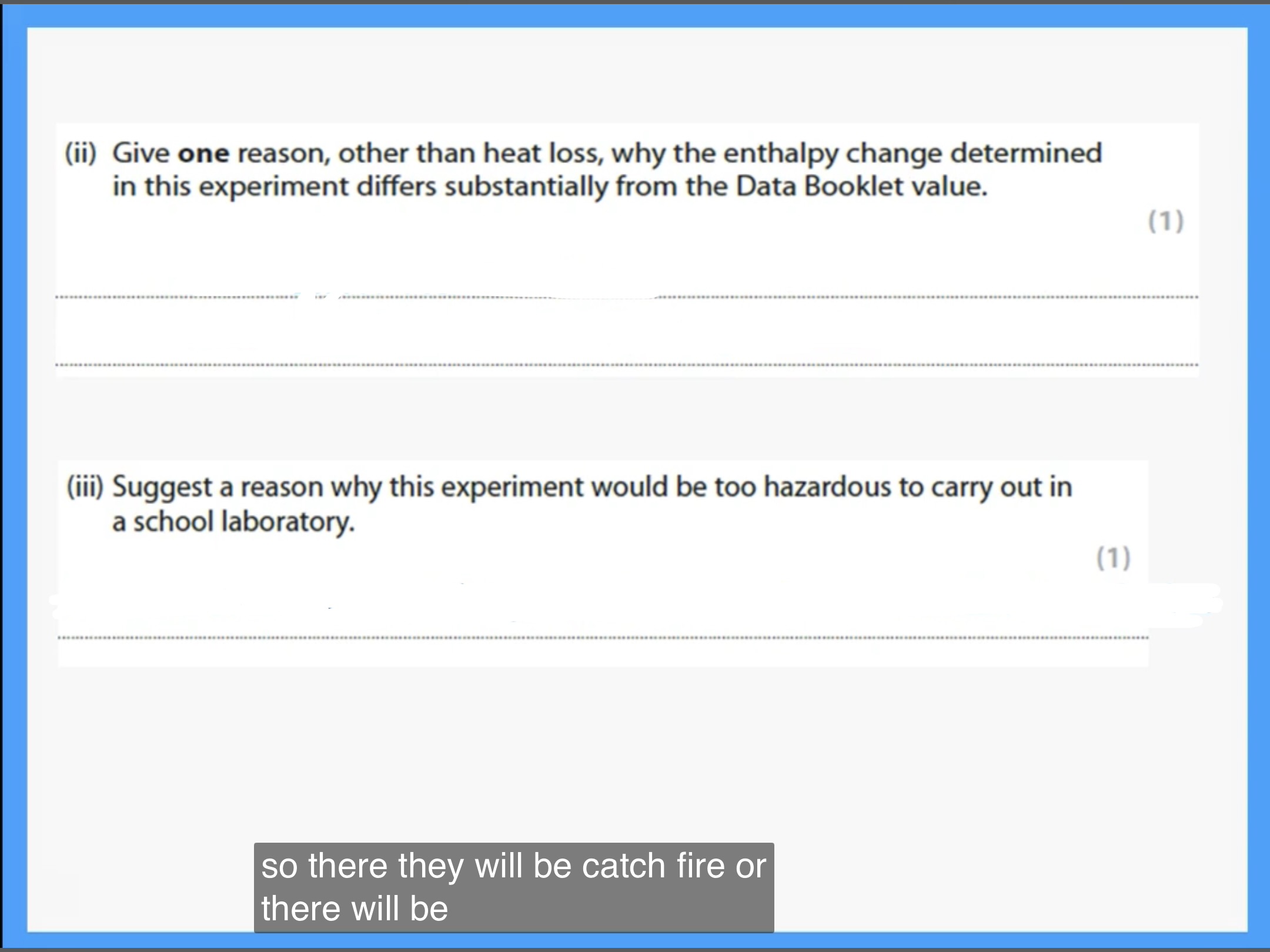Click the second dotted answer line under question (ii)
The width and height of the screenshot is (1270, 952).
pyautogui.click(x=627, y=366)
